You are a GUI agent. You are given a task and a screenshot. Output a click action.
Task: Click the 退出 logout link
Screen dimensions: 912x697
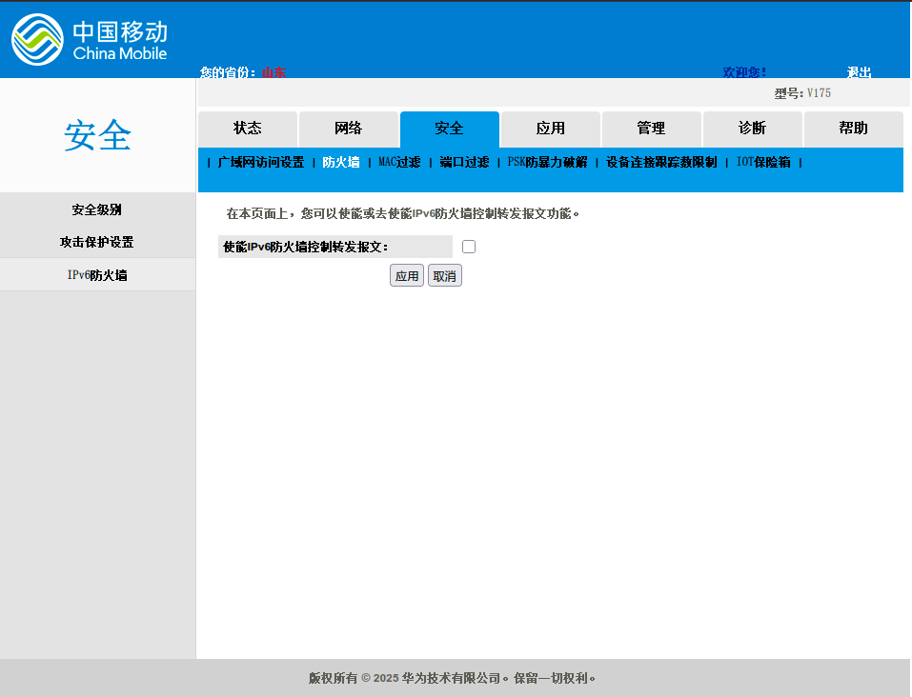click(x=859, y=72)
